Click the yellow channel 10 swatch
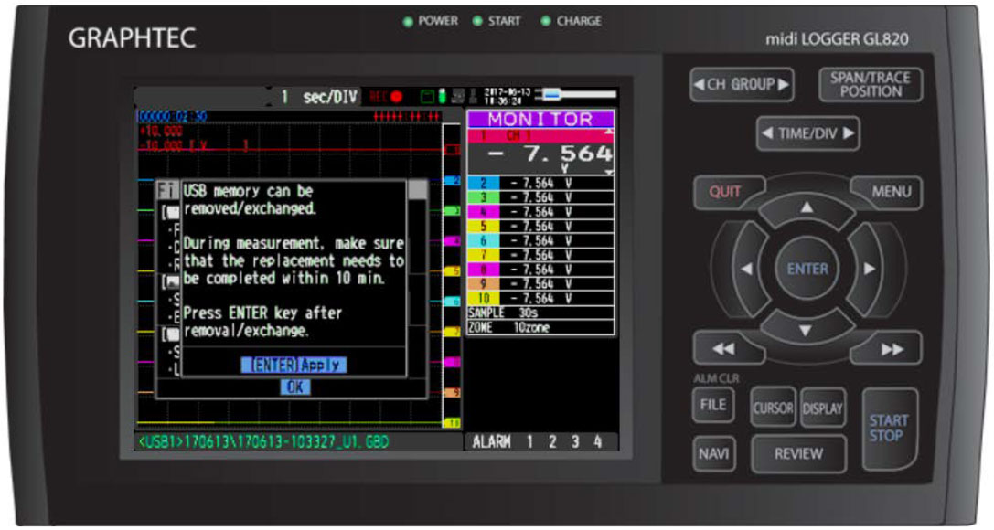Image resolution: width=994 pixels, height=530 pixels. click(483, 298)
